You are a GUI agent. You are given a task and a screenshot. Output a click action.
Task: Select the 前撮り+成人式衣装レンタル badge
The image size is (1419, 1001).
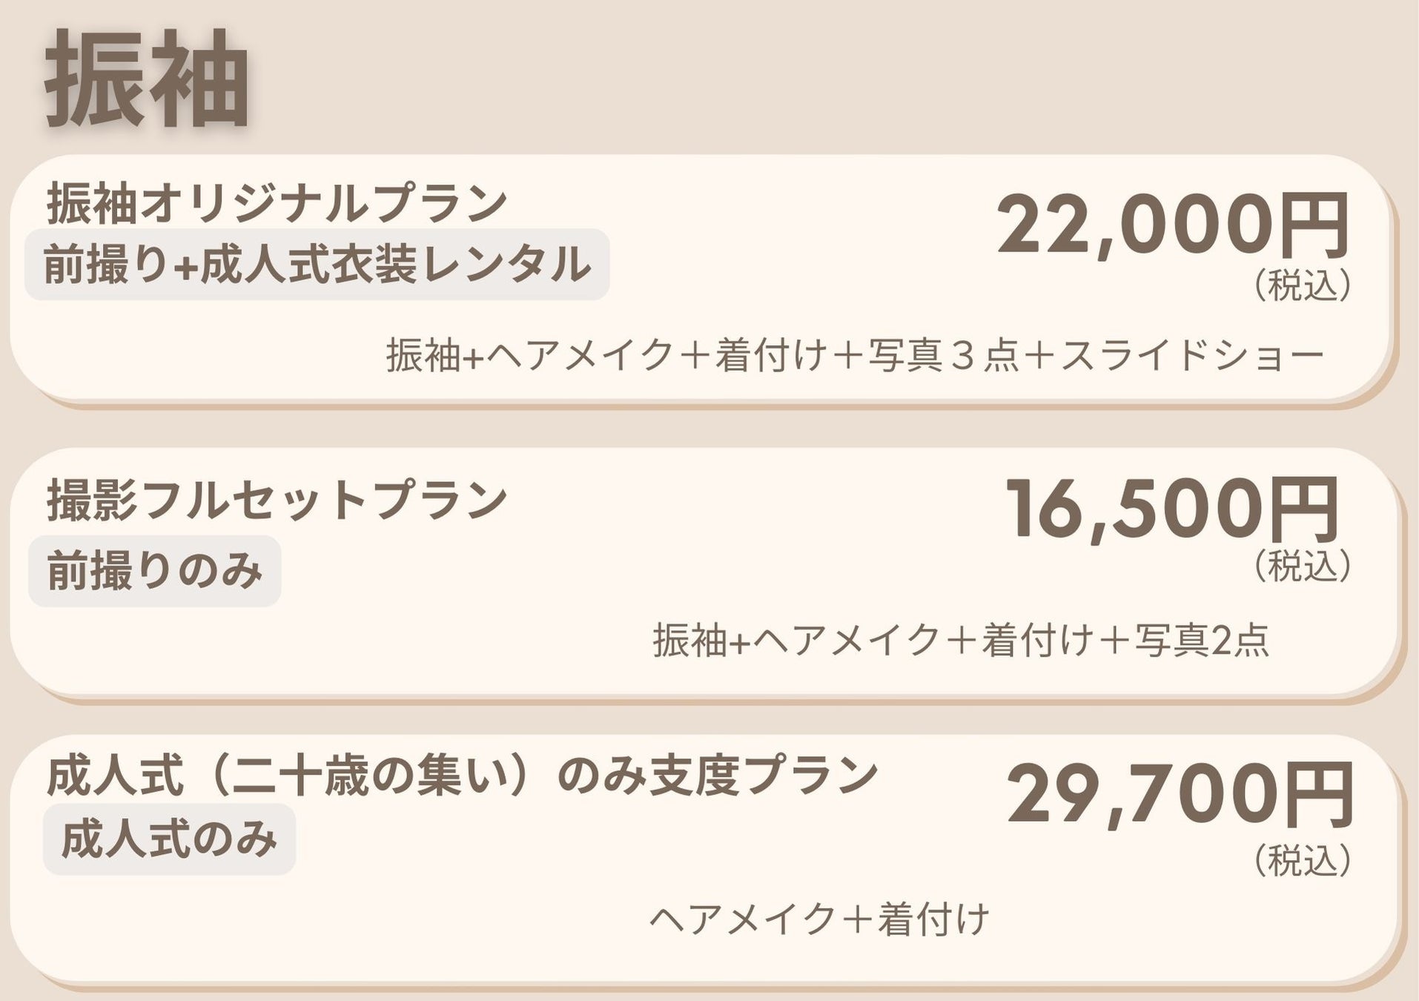pos(317,265)
